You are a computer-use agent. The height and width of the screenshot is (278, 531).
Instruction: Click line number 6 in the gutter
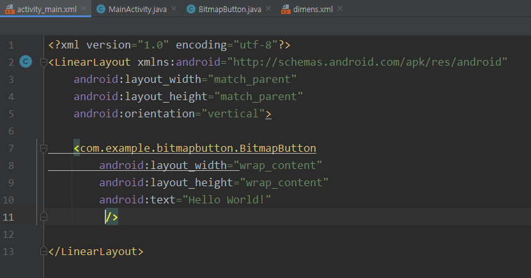click(11, 131)
